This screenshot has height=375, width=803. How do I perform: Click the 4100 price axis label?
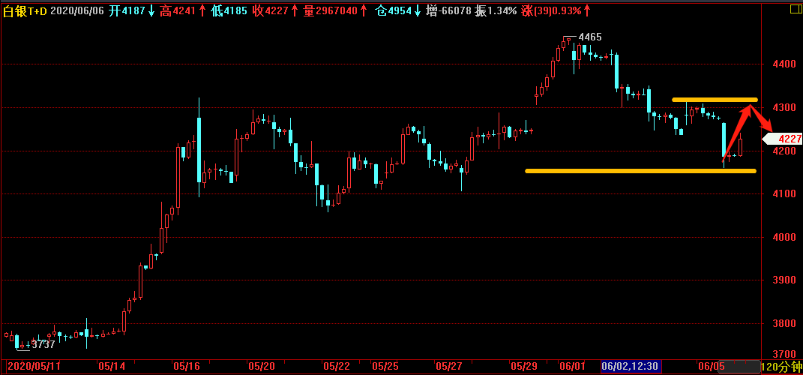(785, 193)
